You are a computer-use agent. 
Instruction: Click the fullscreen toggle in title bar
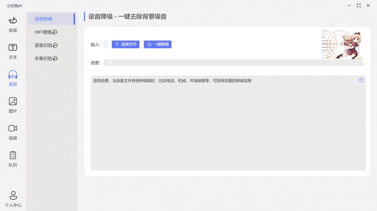pos(358,6)
